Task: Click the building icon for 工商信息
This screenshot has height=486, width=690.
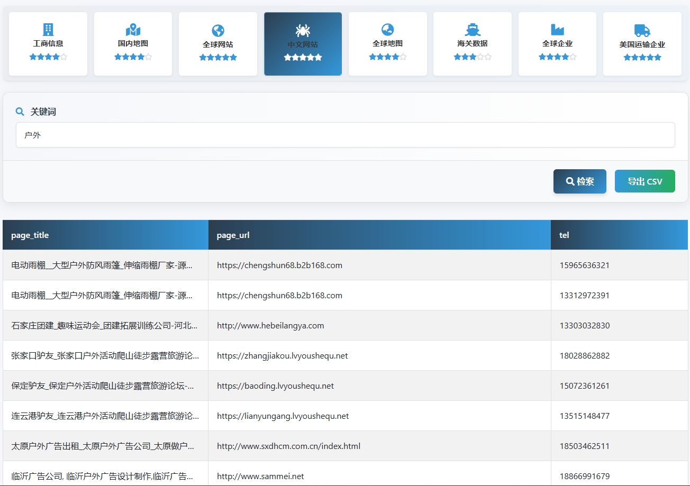Action: click(48, 30)
